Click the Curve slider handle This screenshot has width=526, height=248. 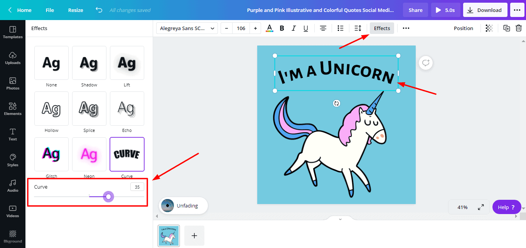[x=108, y=197]
